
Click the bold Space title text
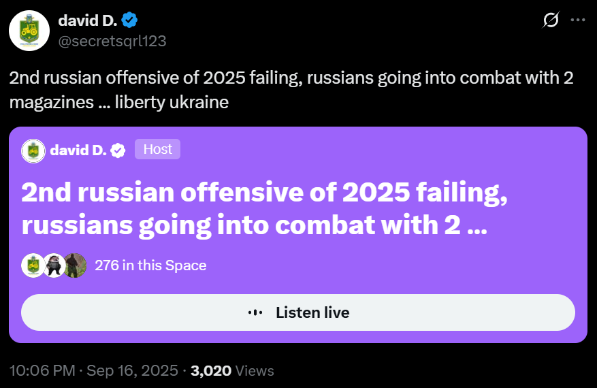[x=265, y=209]
